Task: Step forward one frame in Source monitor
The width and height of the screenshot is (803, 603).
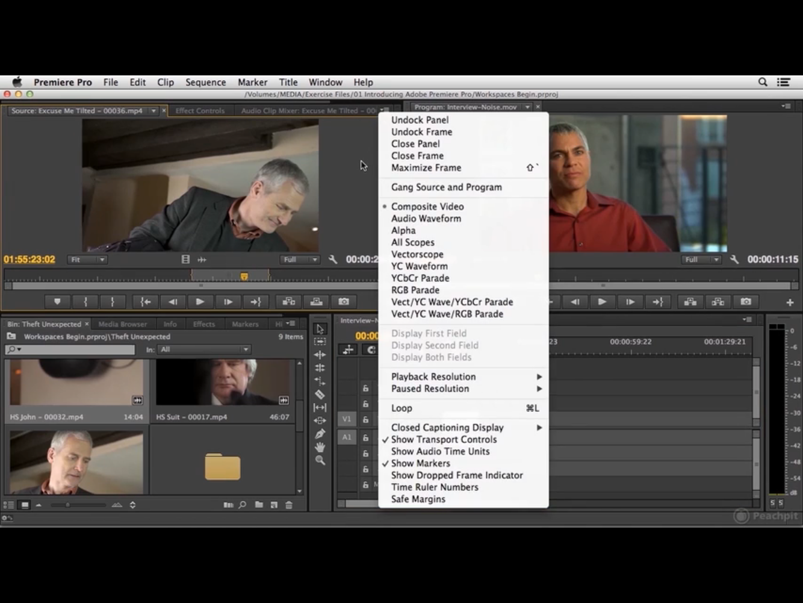Action: pyautogui.click(x=228, y=302)
